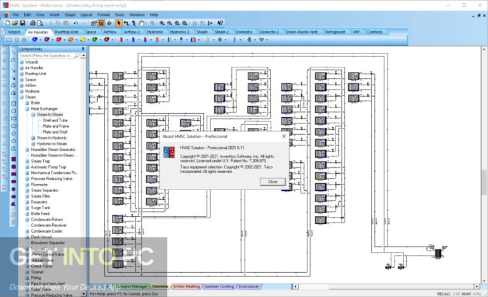The height and width of the screenshot is (297, 488).
Task: Expand the Steam Trap tree node
Action: (x=27, y=161)
